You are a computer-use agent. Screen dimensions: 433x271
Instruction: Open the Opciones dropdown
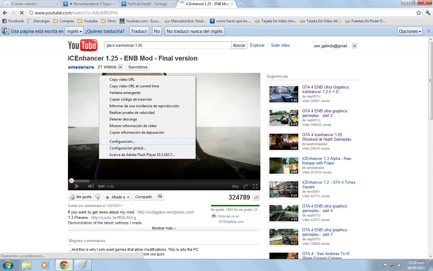[x=410, y=31]
